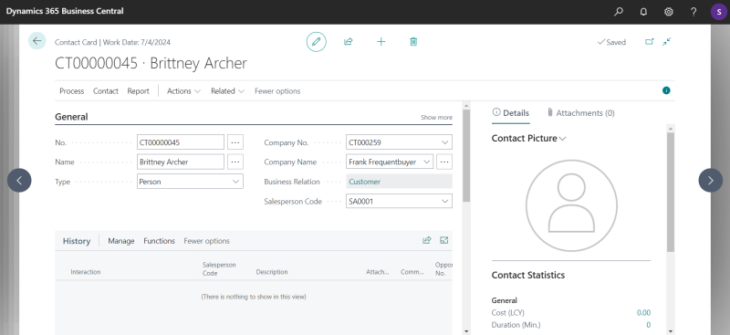Open the History Manage menu

click(x=121, y=241)
